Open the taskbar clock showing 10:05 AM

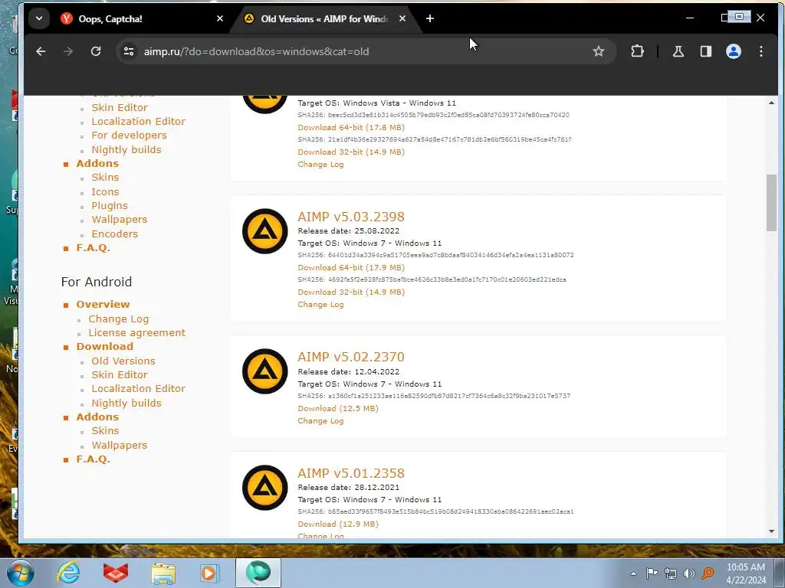coord(746,573)
